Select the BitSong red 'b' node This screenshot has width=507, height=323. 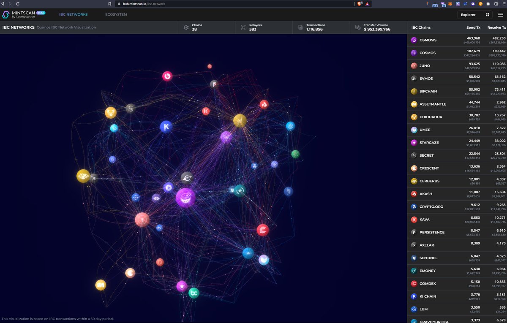(167, 76)
